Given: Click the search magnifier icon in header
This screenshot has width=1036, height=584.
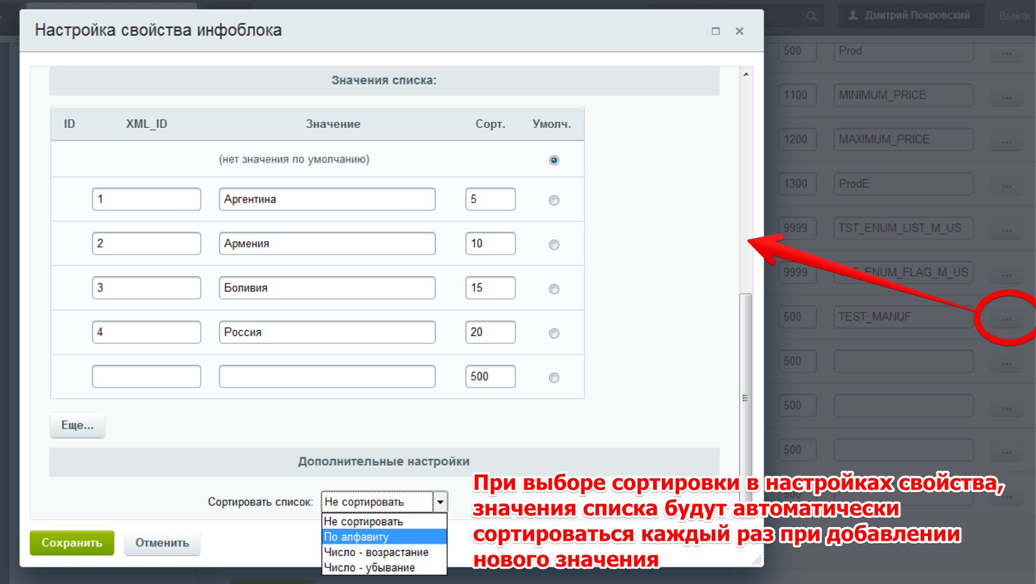Looking at the screenshot, I should (x=811, y=16).
